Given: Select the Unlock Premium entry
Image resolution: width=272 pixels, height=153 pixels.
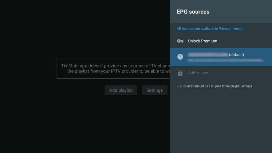Looking at the screenshot, I should coord(202,41).
